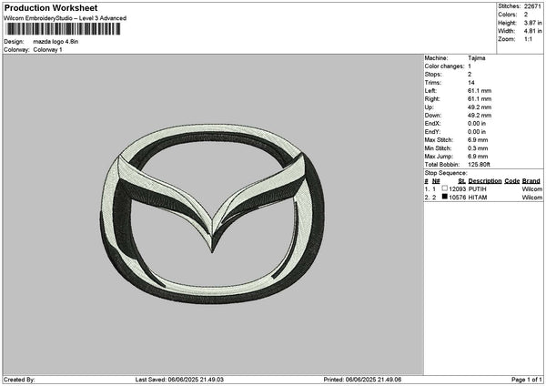The width and height of the screenshot is (546, 386).
Task: Click the 'Code' column header
Action: tap(511, 181)
